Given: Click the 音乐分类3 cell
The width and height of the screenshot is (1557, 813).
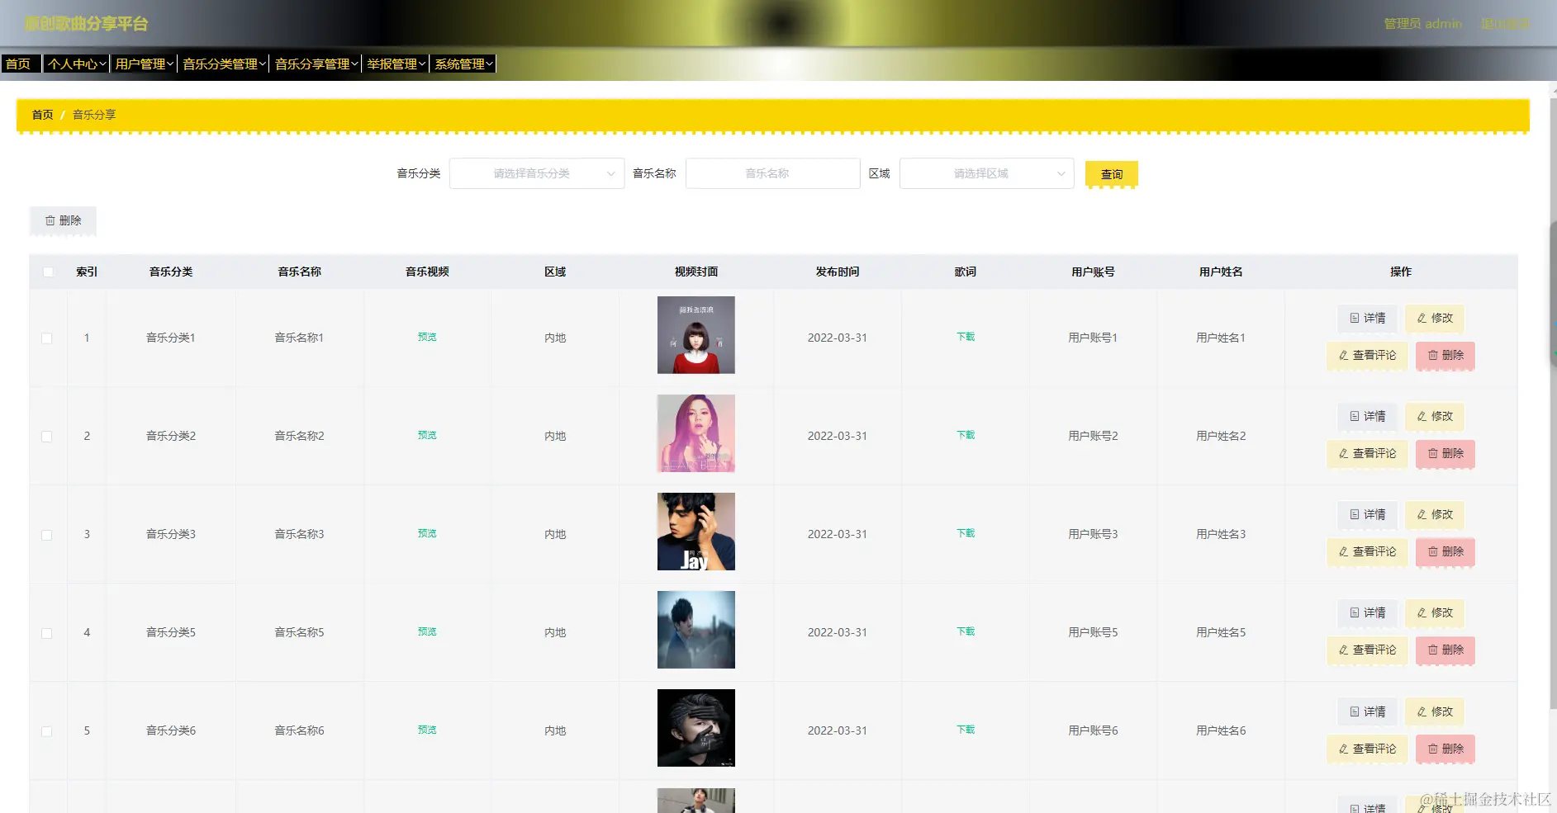Looking at the screenshot, I should click(171, 534).
